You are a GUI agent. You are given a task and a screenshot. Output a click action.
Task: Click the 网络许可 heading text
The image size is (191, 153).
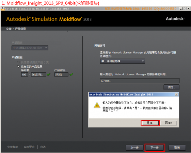100,46
